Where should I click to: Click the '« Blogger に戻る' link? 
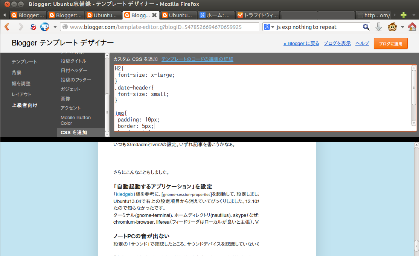point(301,44)
